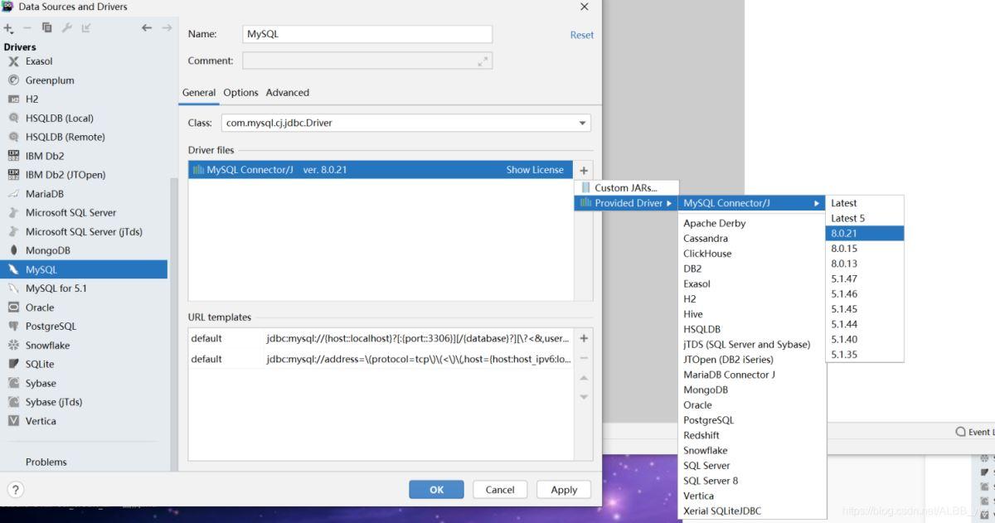The width and height of the screenshot is (995, 523).
Task: Add a new URL template with plus
Action: point(584,338)
